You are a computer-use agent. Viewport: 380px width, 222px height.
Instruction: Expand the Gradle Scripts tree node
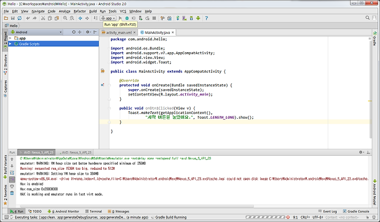[11, 44]
